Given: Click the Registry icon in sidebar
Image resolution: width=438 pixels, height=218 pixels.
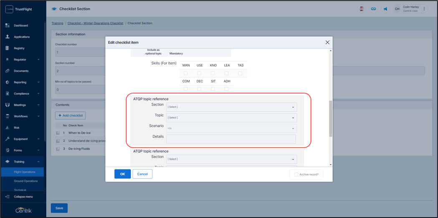Looking at the screenshot, I should click(x=7, y=48).
